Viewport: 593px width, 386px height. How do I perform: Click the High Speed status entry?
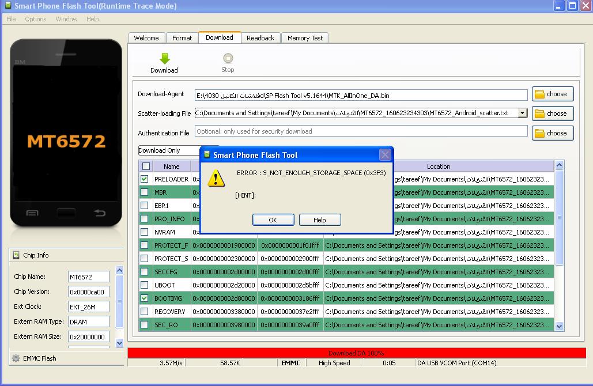coord(334,363)
